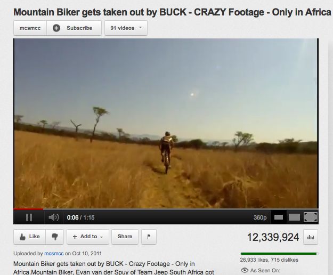
Task: Expand the 91 videos dropdown
Action: coord(126,28)
